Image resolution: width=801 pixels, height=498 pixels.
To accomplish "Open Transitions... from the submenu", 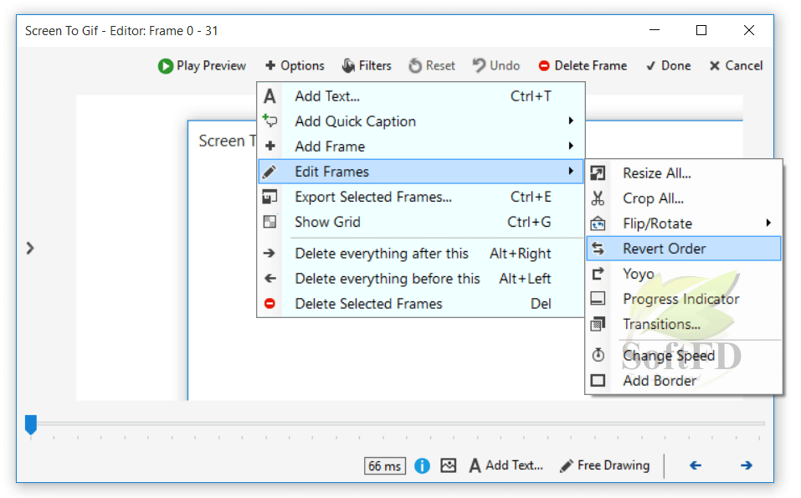I will click(684, 324).
